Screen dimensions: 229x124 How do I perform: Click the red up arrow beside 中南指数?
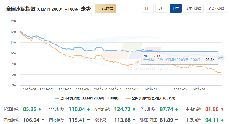click(222, 109)
